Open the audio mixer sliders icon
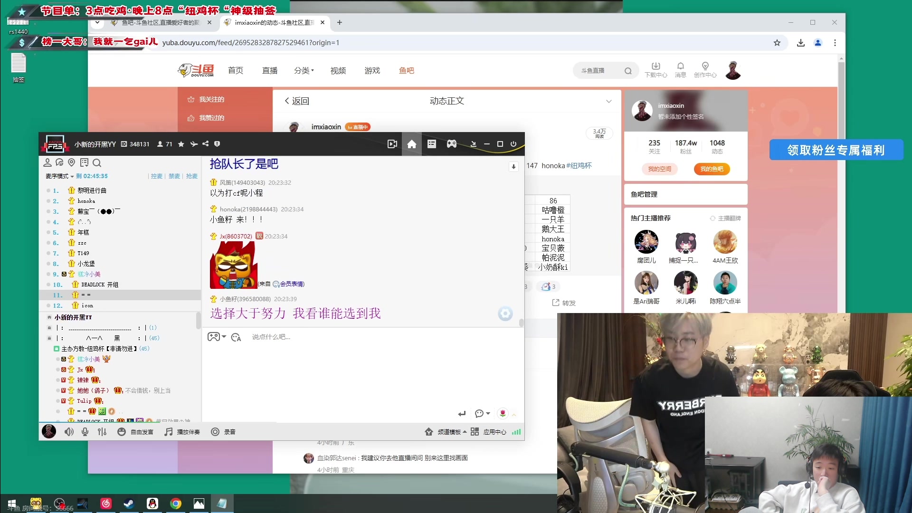 pos(102,432)
